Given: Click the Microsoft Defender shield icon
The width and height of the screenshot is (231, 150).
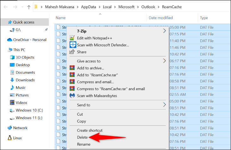Looking at the screenshot, I should click(x=73, y=45).
